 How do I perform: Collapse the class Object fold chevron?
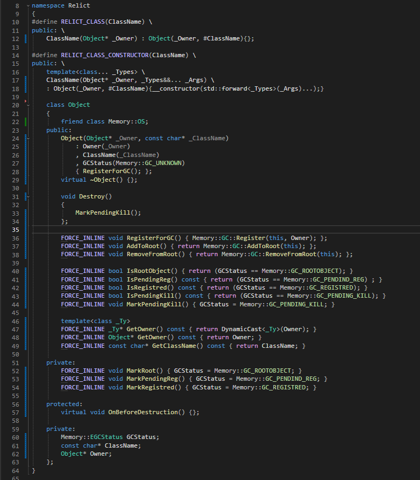27,105
